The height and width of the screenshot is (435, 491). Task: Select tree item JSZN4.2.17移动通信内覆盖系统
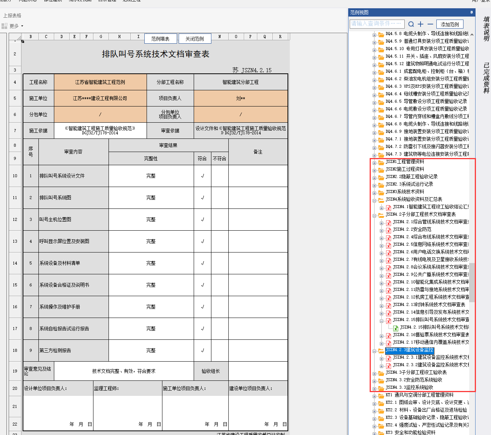[431, 342]
